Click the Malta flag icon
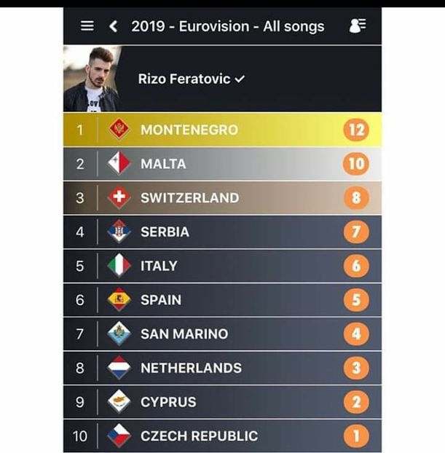 click(119, 164)
